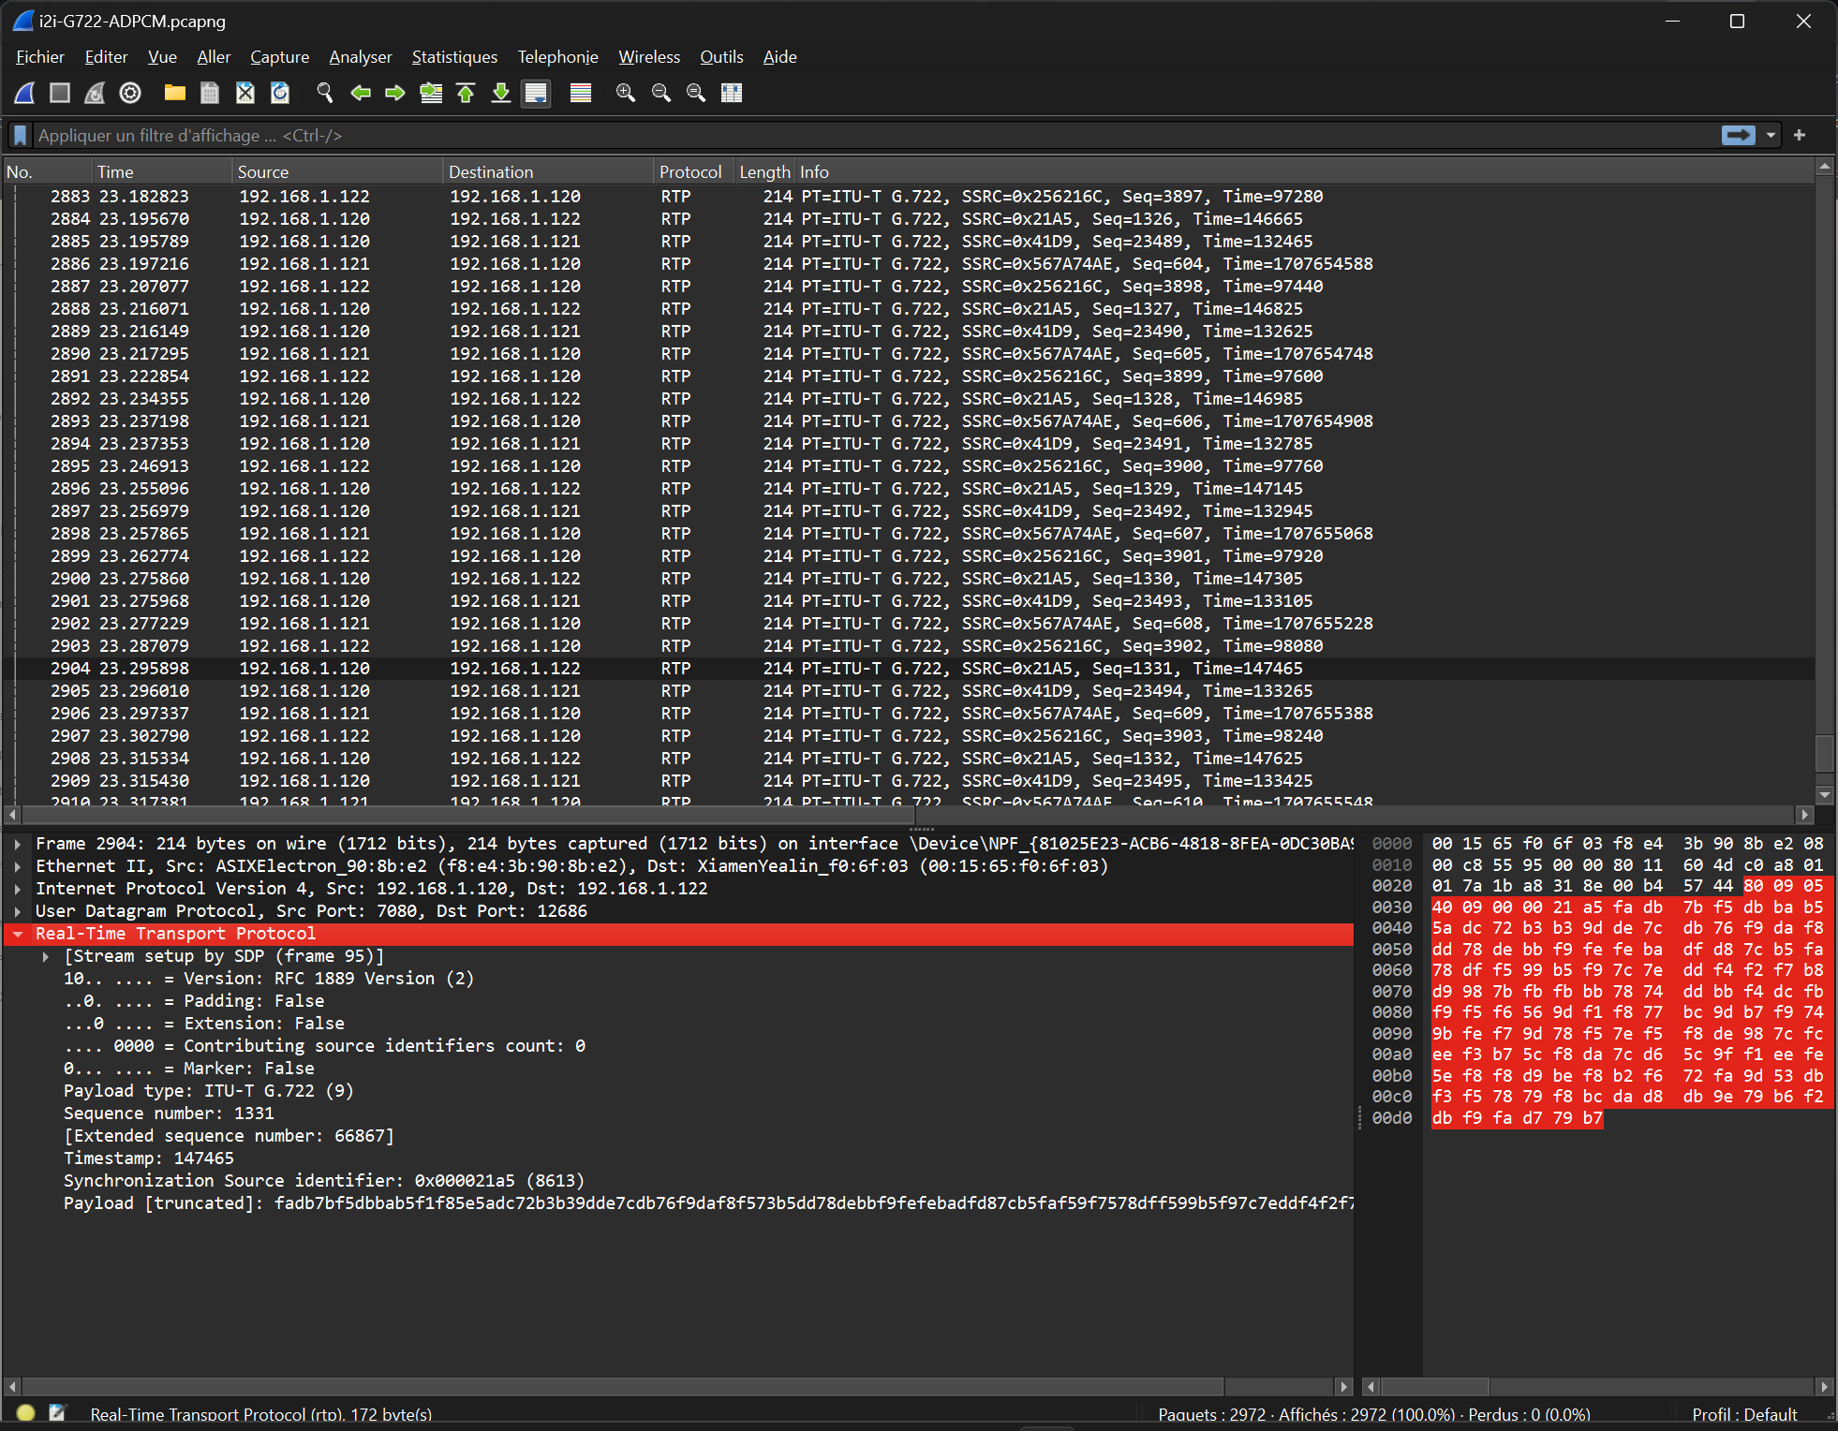
Task: Zoom out the main window text
Action: point(660,93)
